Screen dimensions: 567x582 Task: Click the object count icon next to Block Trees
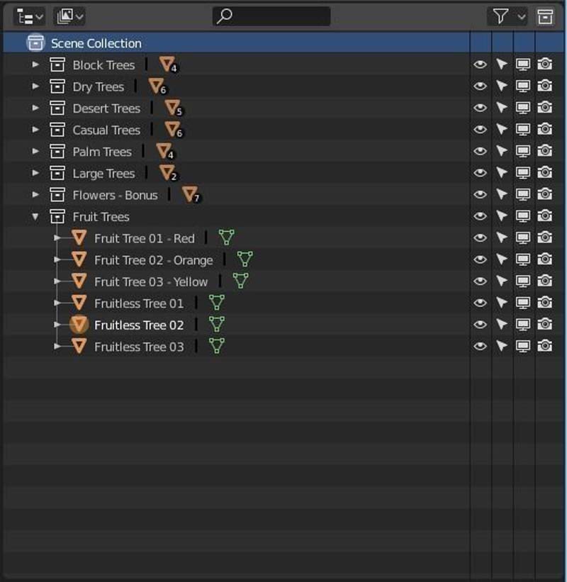(167, 65)
